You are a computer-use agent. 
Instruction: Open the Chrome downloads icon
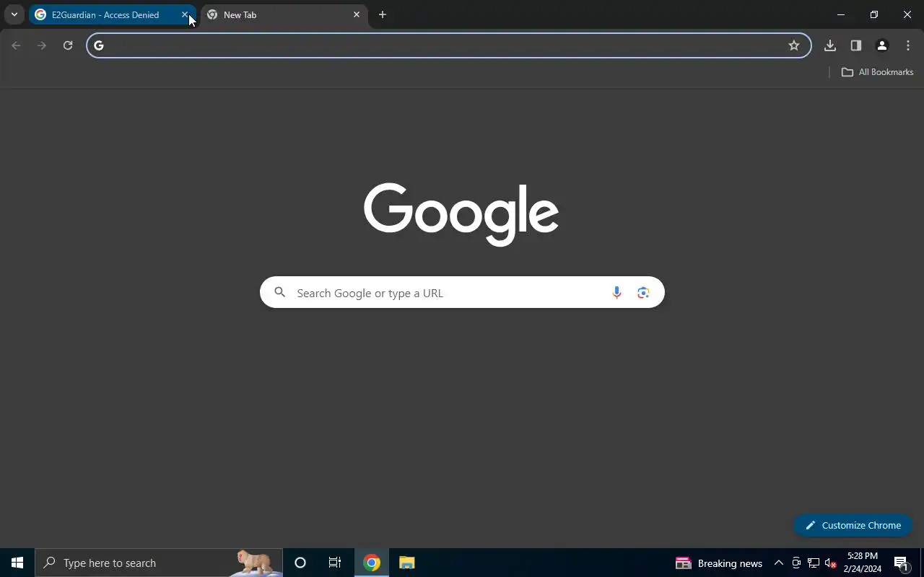830,45
